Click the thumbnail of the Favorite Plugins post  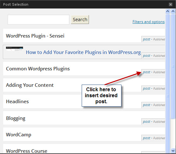(15, 49)
